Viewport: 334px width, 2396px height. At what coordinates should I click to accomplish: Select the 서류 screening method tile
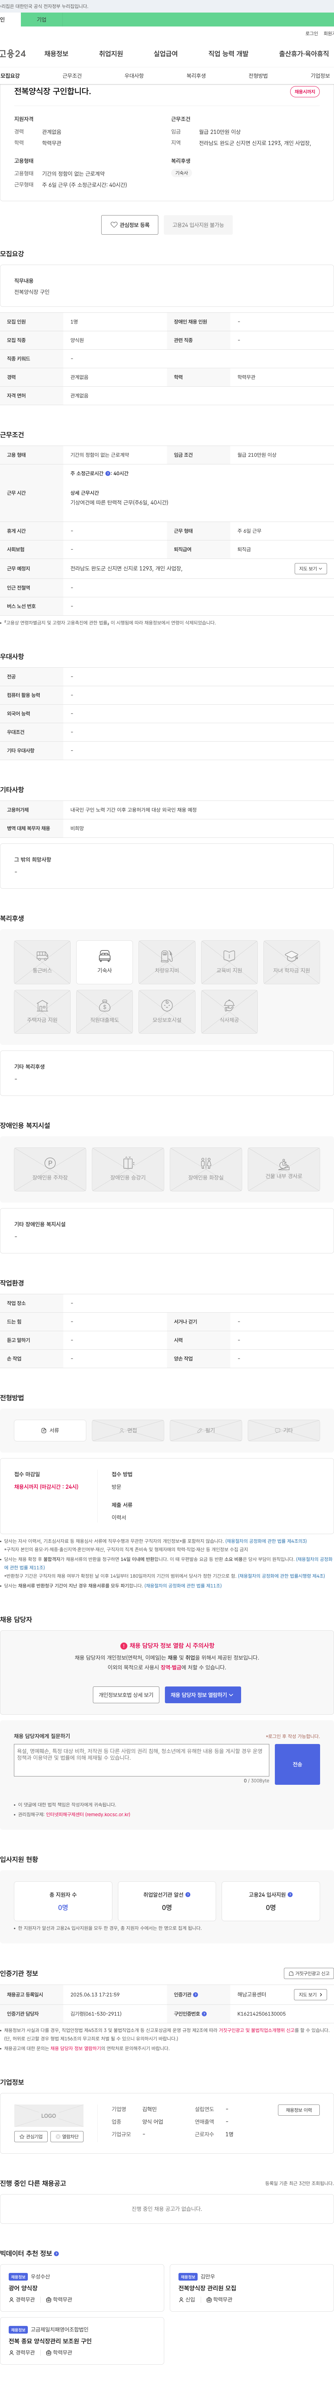[50, 1431]
